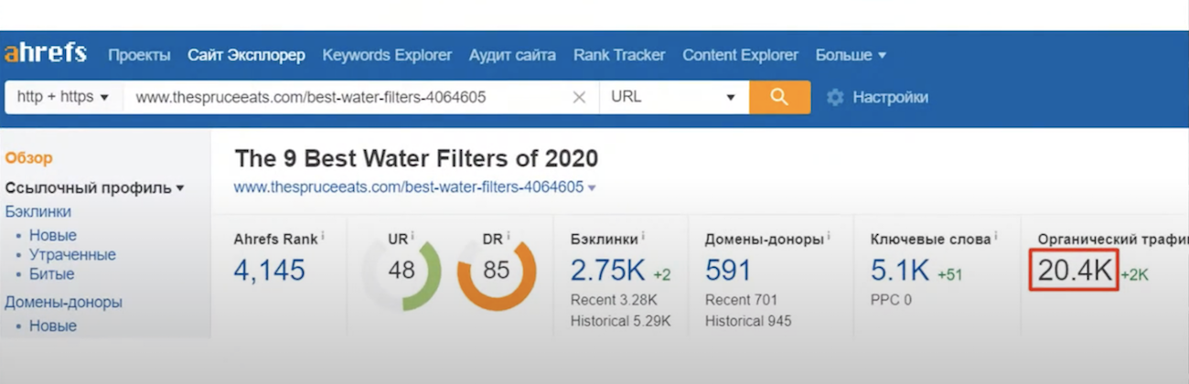This screenshot has width=1189, height=384.
Task: Click the +51 keywords change value
Action: 949,274
